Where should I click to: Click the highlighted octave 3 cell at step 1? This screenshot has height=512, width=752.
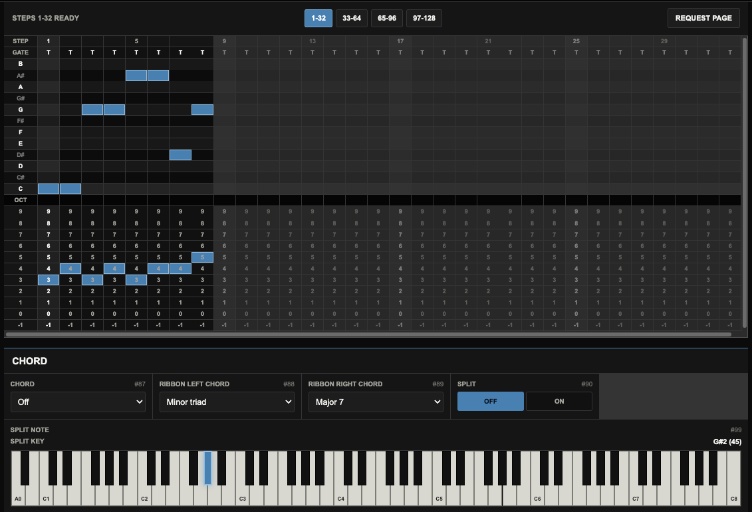[49, 280]
